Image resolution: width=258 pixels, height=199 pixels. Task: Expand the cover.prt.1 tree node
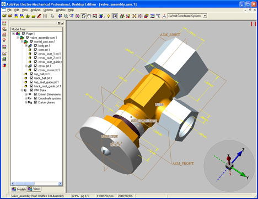[x=26, y=66]
